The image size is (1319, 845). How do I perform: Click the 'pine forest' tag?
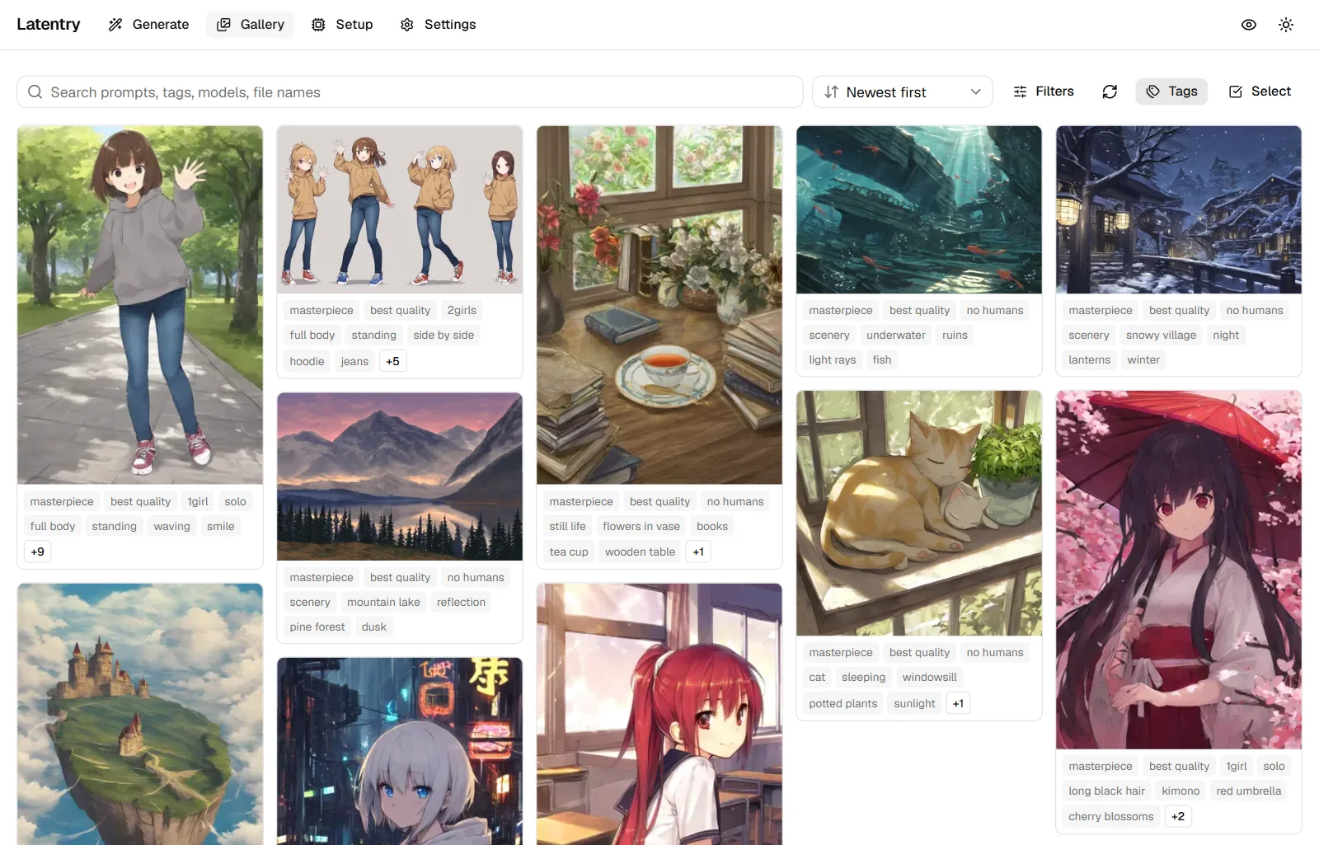pyautogui.click(x=317, y=627)
